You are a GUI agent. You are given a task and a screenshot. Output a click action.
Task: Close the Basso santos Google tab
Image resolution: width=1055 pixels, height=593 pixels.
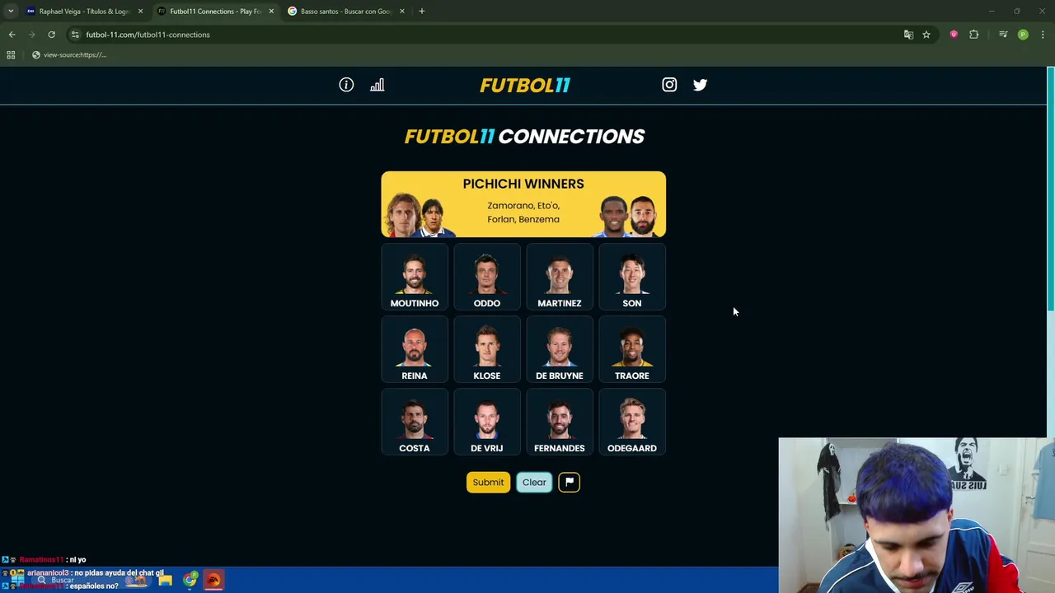[x=401, y=12]
